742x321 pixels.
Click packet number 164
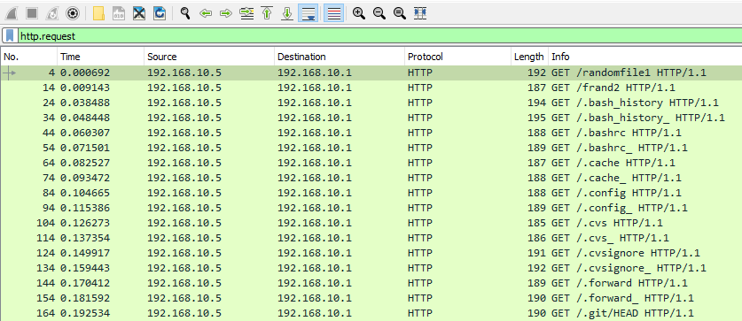46,313
